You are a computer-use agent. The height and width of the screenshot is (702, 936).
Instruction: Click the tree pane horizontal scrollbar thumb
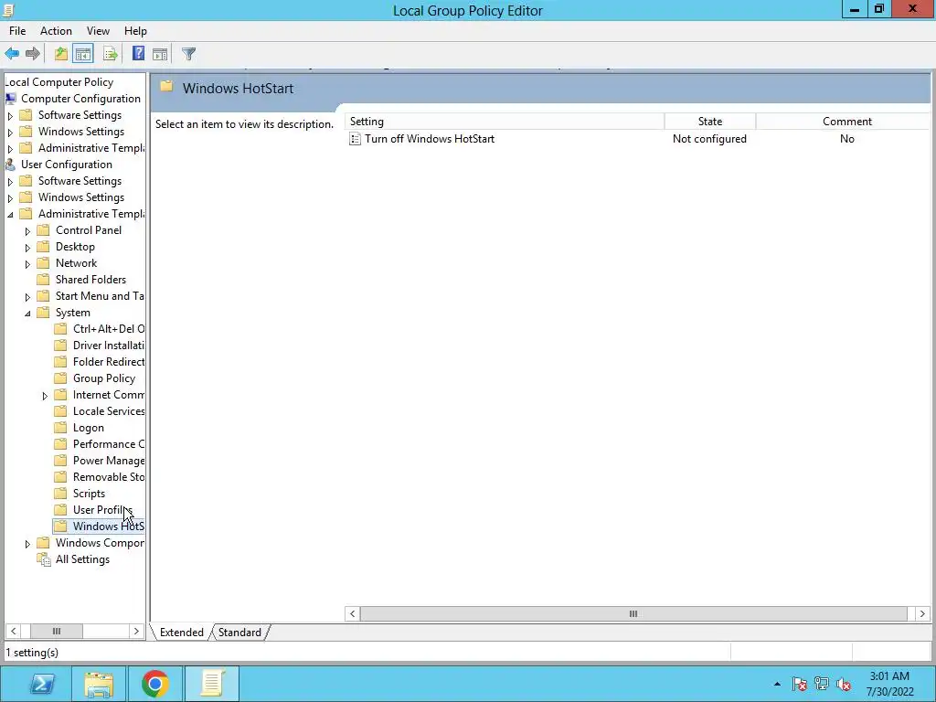[56, 631]
